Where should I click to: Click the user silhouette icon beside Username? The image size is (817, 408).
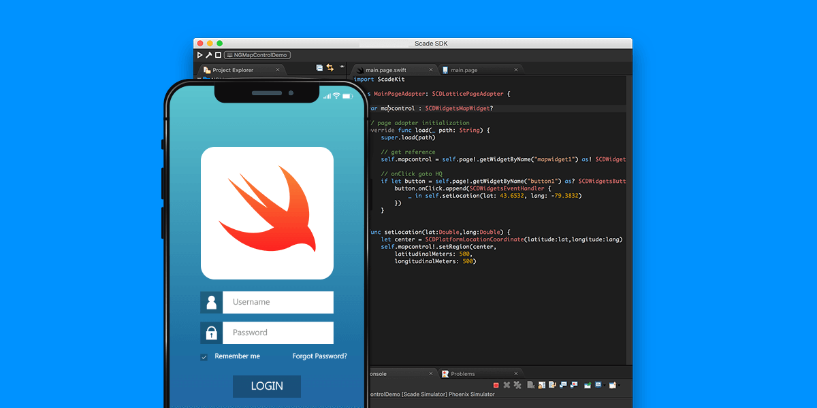(x=211, y=302)
